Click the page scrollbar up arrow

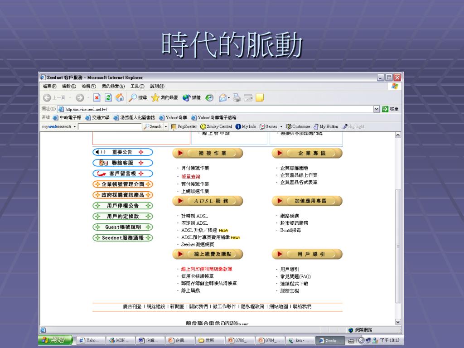pyautogui.click(x=398, y=135)
